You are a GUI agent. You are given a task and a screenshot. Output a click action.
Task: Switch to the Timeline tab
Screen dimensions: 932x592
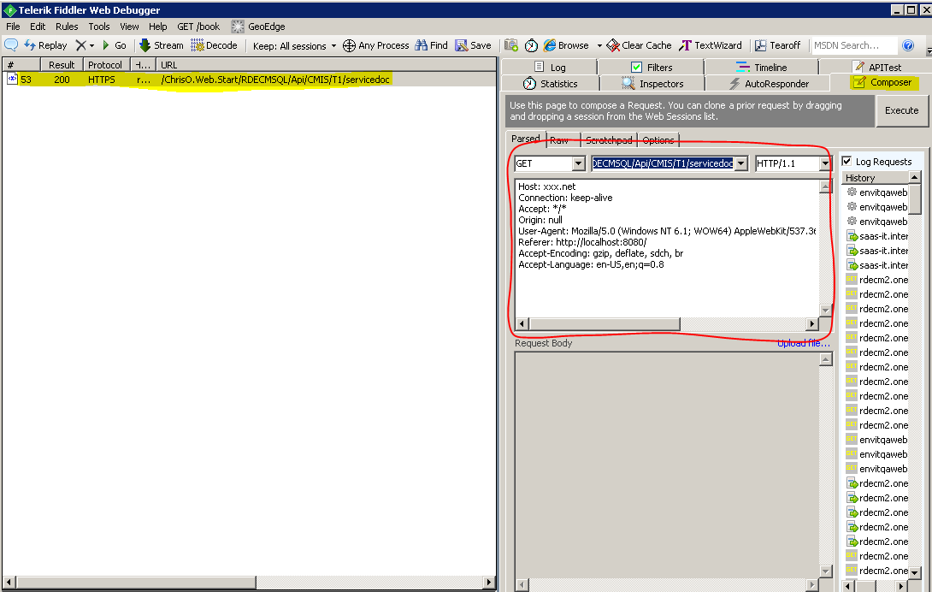[x=761, y=68]
